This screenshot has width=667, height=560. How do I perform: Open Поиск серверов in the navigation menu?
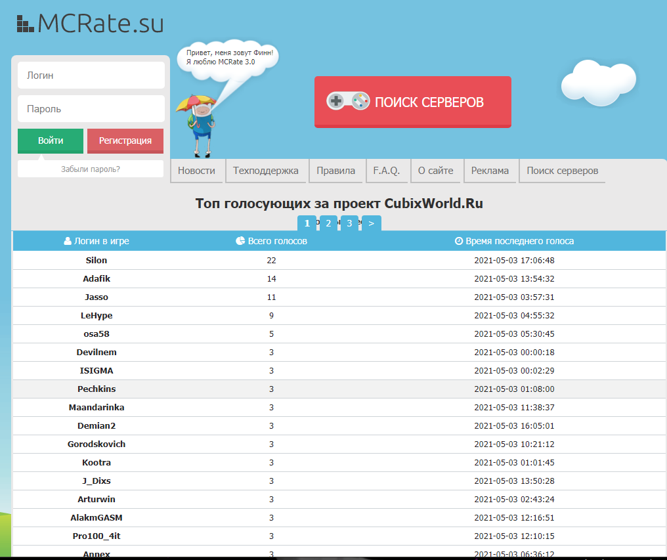point(563,171)
